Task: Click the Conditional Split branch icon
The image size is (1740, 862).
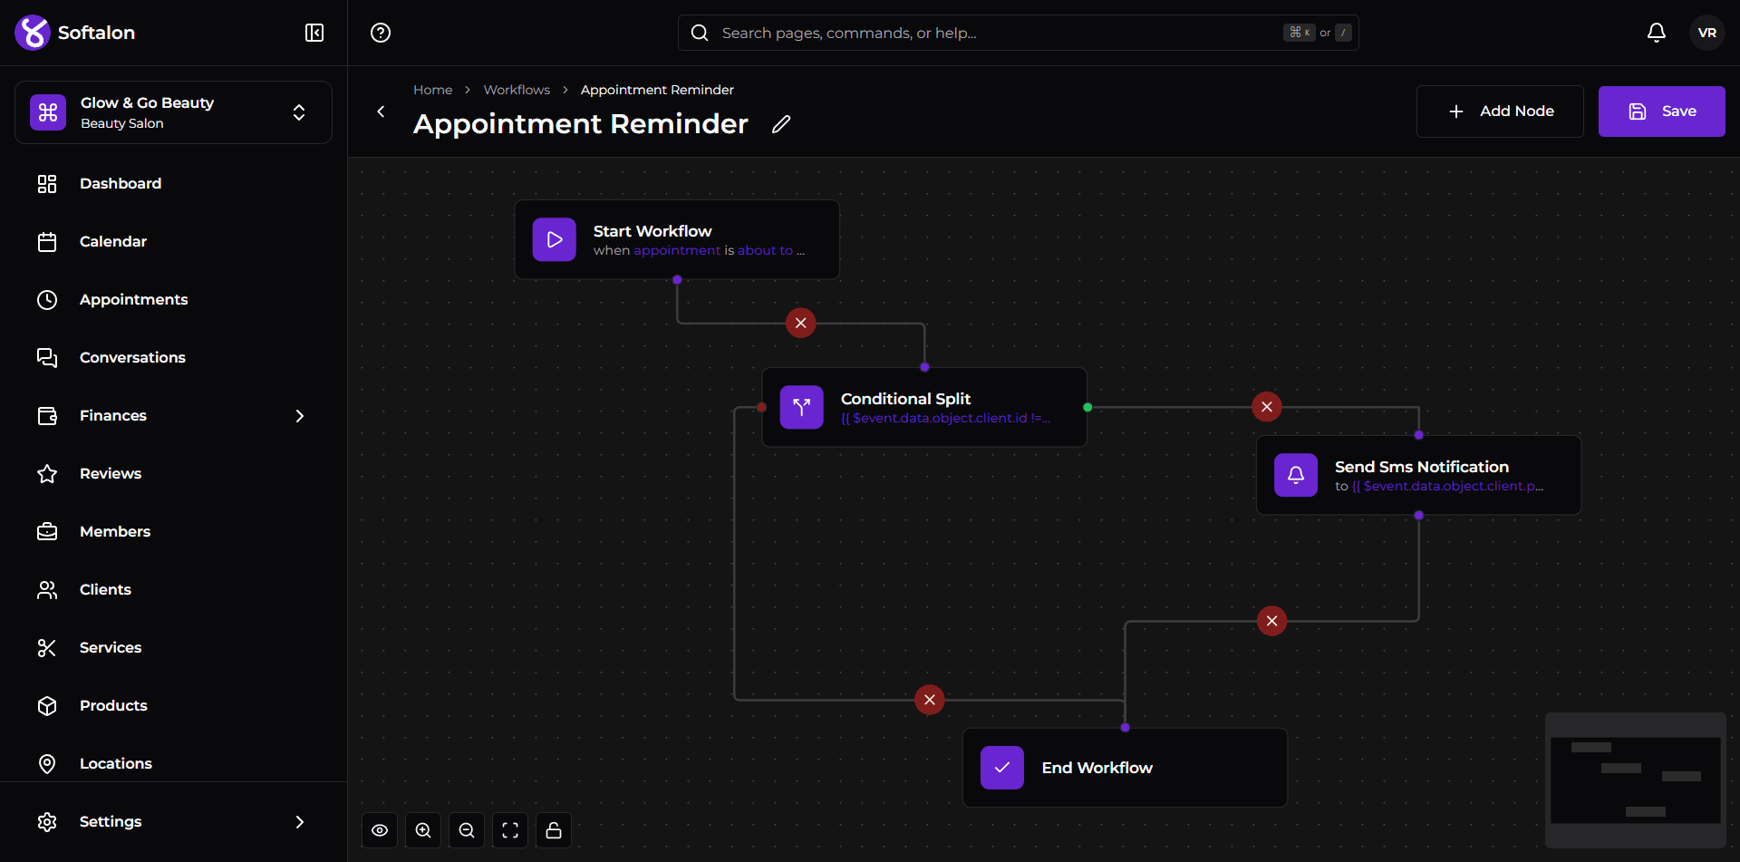Action: pyautogui.click(x=802, y=407)
